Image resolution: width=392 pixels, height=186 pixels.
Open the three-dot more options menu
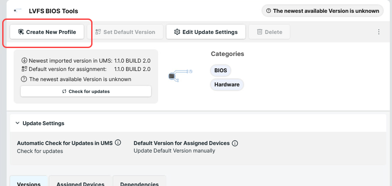(x=379, y=32)
